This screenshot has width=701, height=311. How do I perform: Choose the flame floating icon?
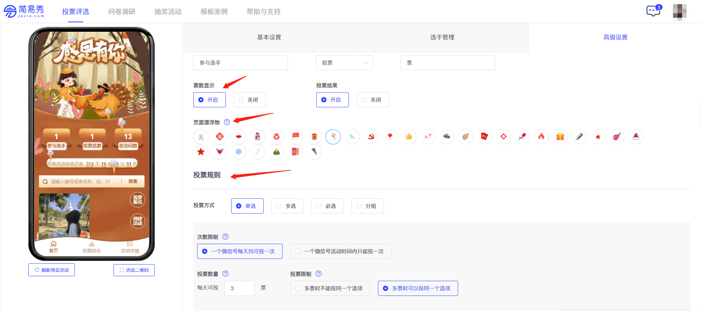coord(541,137)
